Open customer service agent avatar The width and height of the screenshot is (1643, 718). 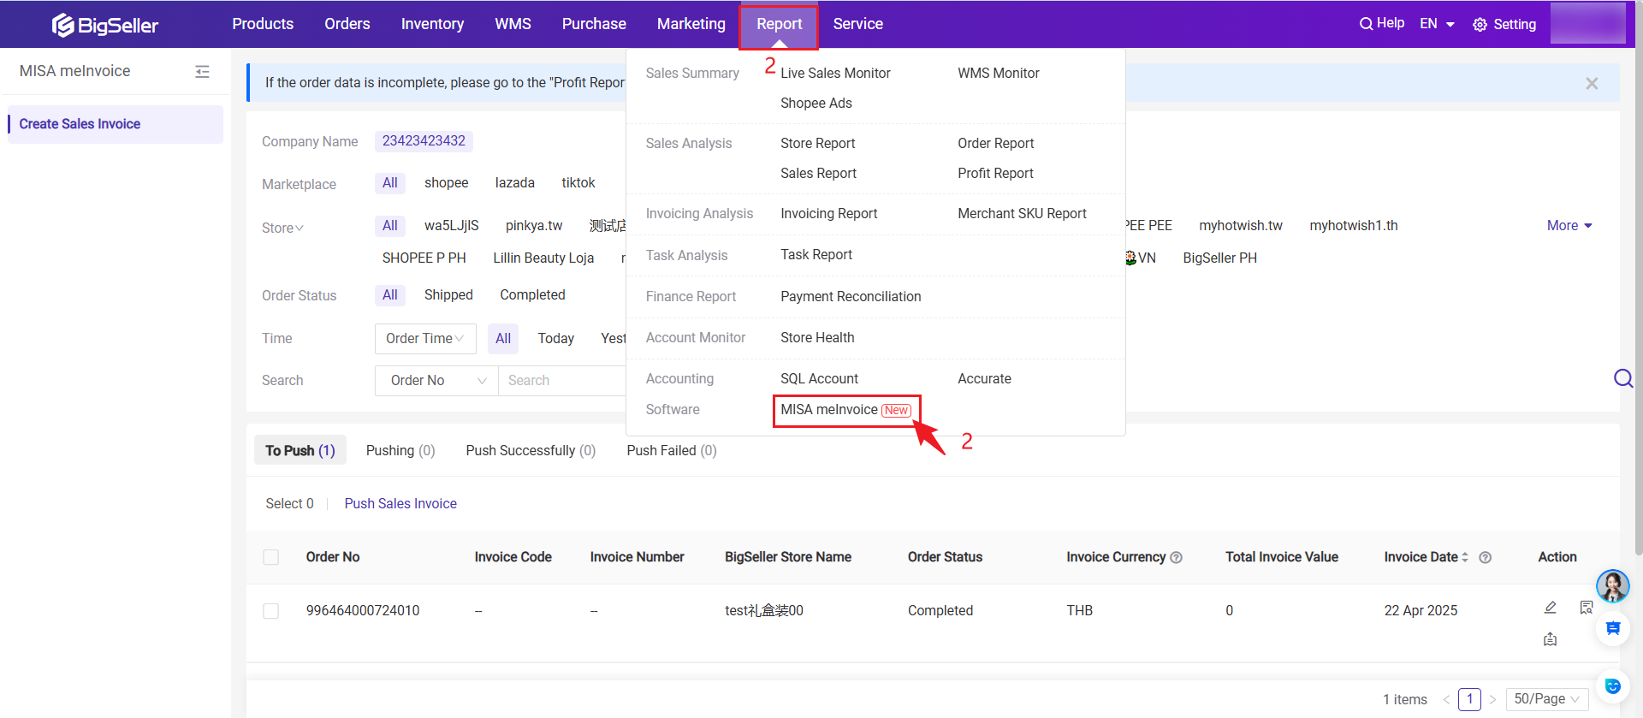pos(1613,586)
